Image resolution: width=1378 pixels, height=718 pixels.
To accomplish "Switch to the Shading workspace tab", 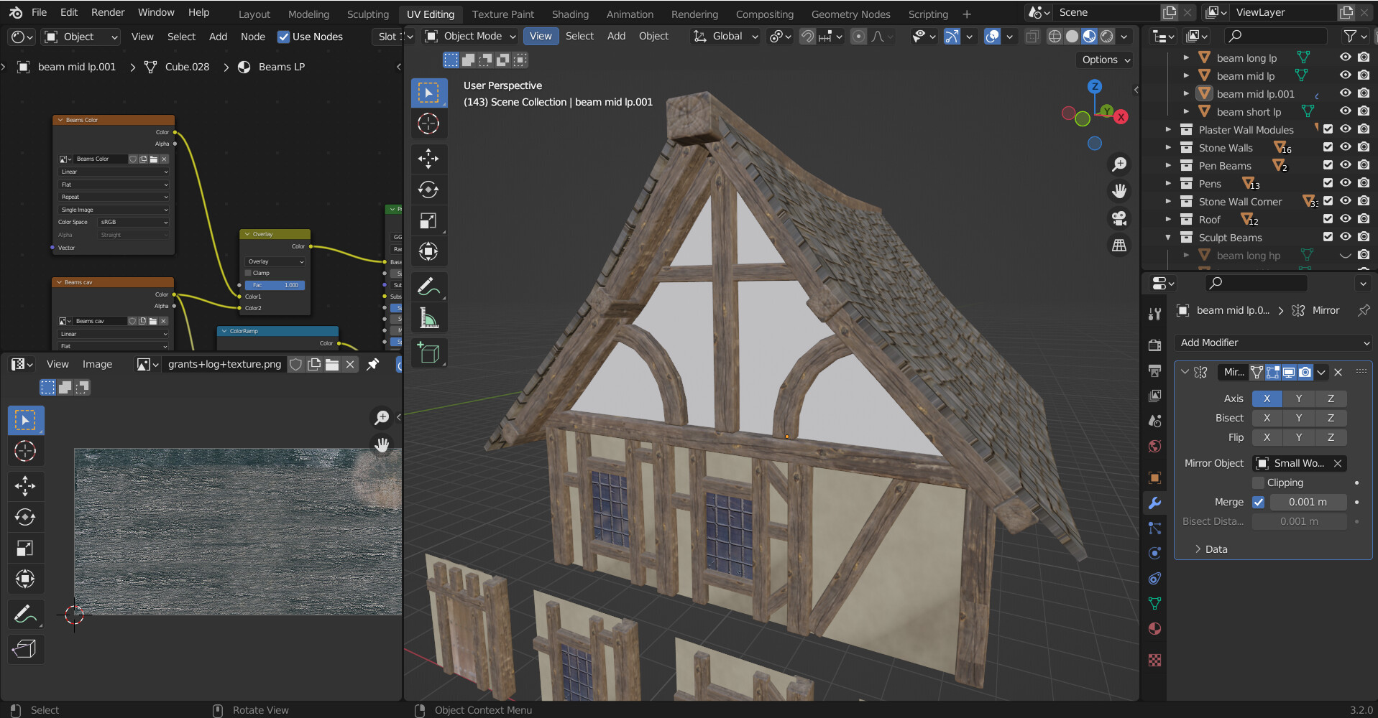I will click(570, 14).
